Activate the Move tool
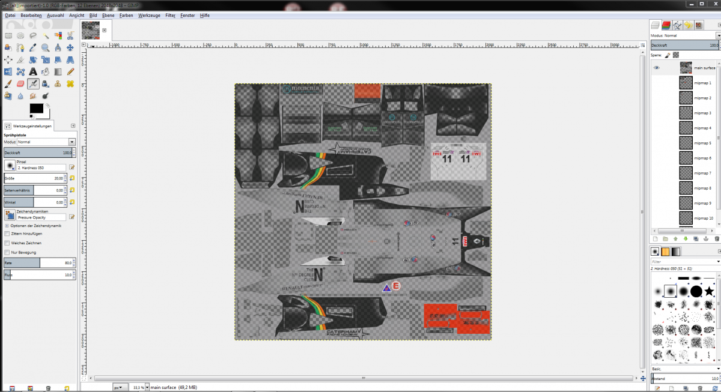The width and height of the screenshot is (721, 392). click(70, 47)
